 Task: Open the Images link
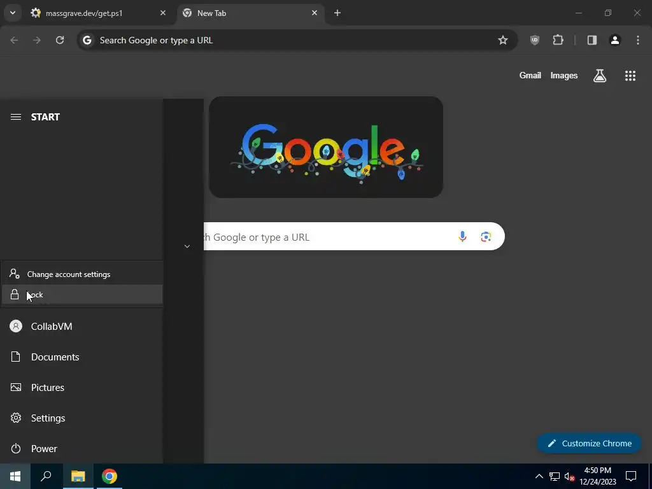[564, 76]
